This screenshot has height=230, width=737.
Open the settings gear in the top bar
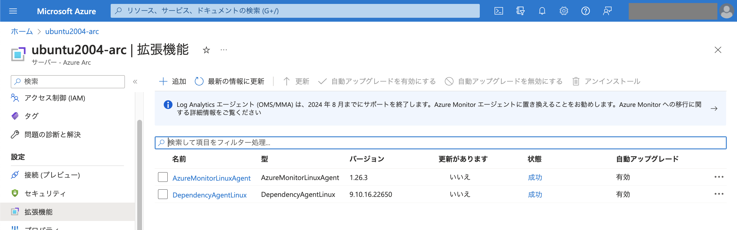pos(564,11)
